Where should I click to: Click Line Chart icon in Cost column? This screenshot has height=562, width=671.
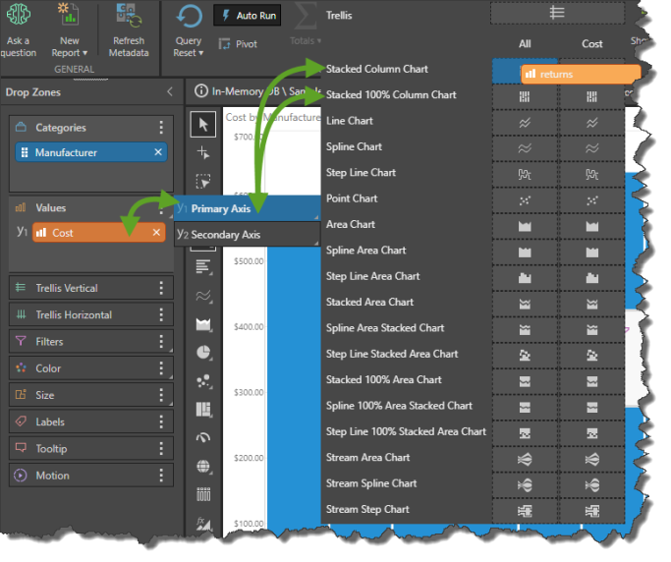591,122
